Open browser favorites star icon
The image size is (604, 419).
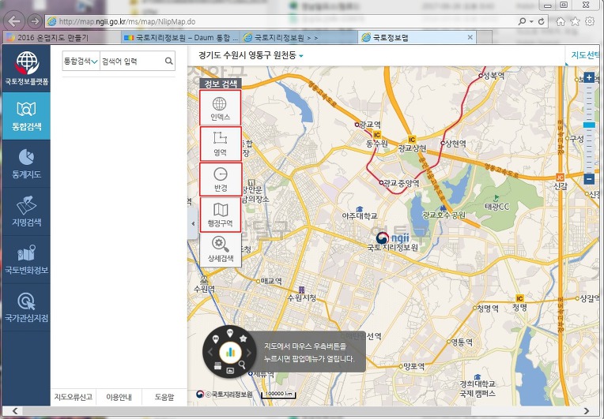click(x=575, y=21)
